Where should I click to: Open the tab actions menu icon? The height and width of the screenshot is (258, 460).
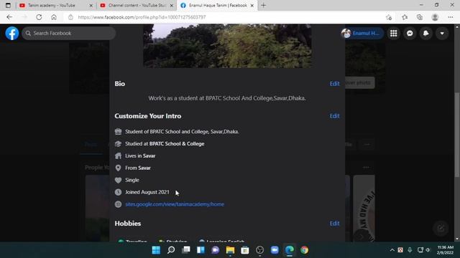click(8, 5)
